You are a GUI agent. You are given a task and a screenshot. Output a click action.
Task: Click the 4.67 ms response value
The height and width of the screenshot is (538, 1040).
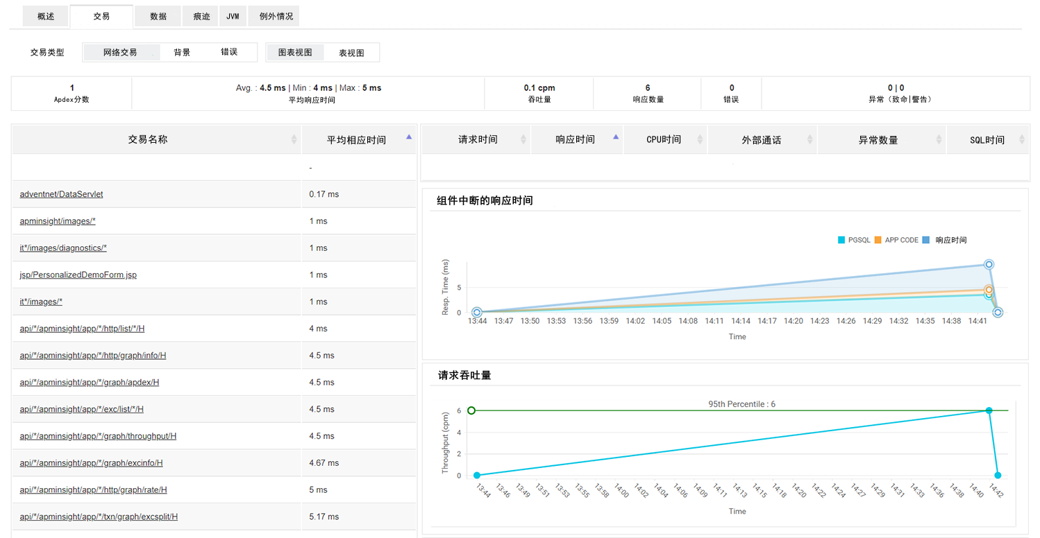point(324,463)
